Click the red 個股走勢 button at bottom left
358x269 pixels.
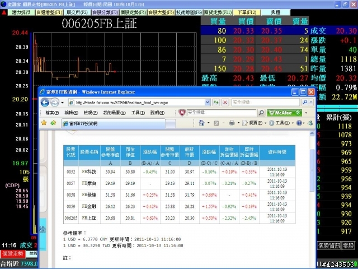click(x=12, y=254)
